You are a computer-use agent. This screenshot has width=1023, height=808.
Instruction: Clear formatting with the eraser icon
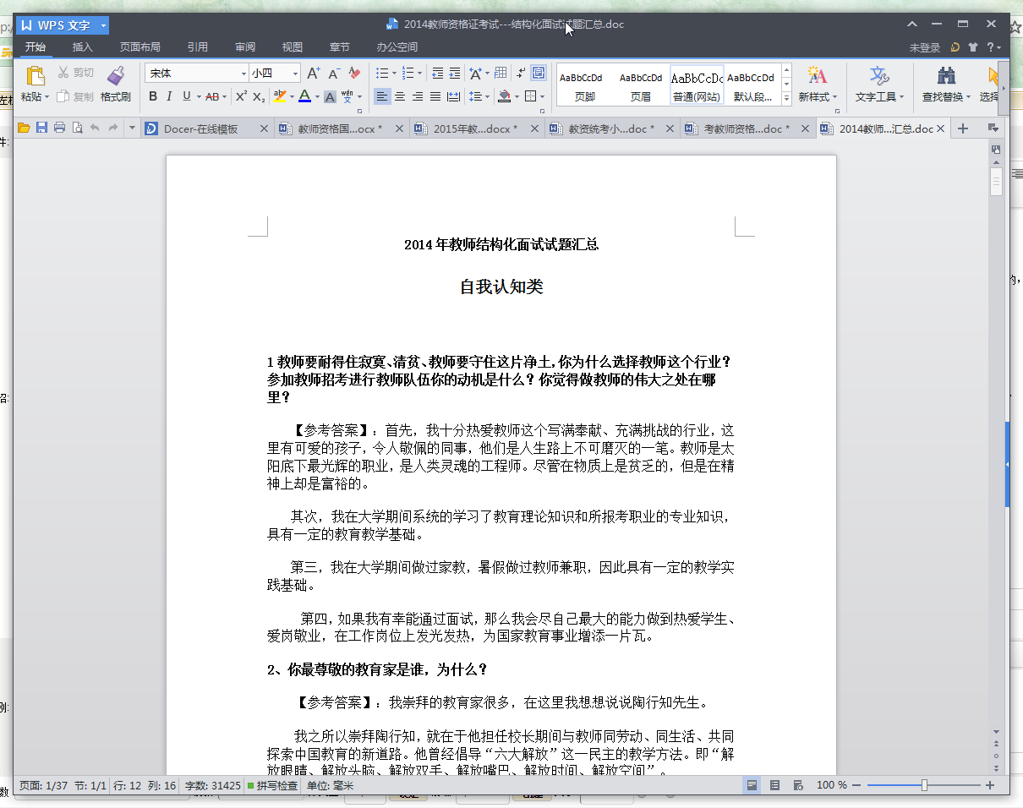(x=354, y=74)
